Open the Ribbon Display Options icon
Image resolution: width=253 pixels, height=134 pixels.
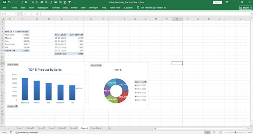(227, 2)
